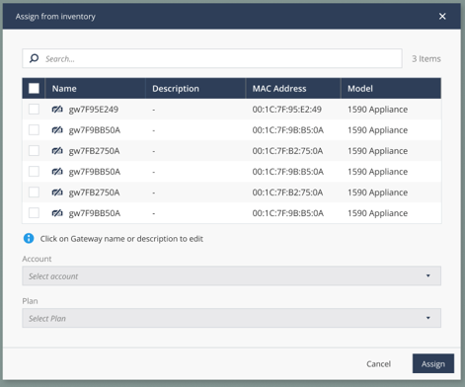Image resolution: width=465 pixels, height=387 pixels.
Task: Check the box in the third row
Action: coord(34,150)
